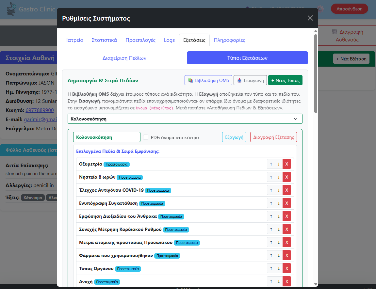Move Νηστεία 8 ωρών up
This screenshot has width=376, height=289.
[x=271, y=177]
